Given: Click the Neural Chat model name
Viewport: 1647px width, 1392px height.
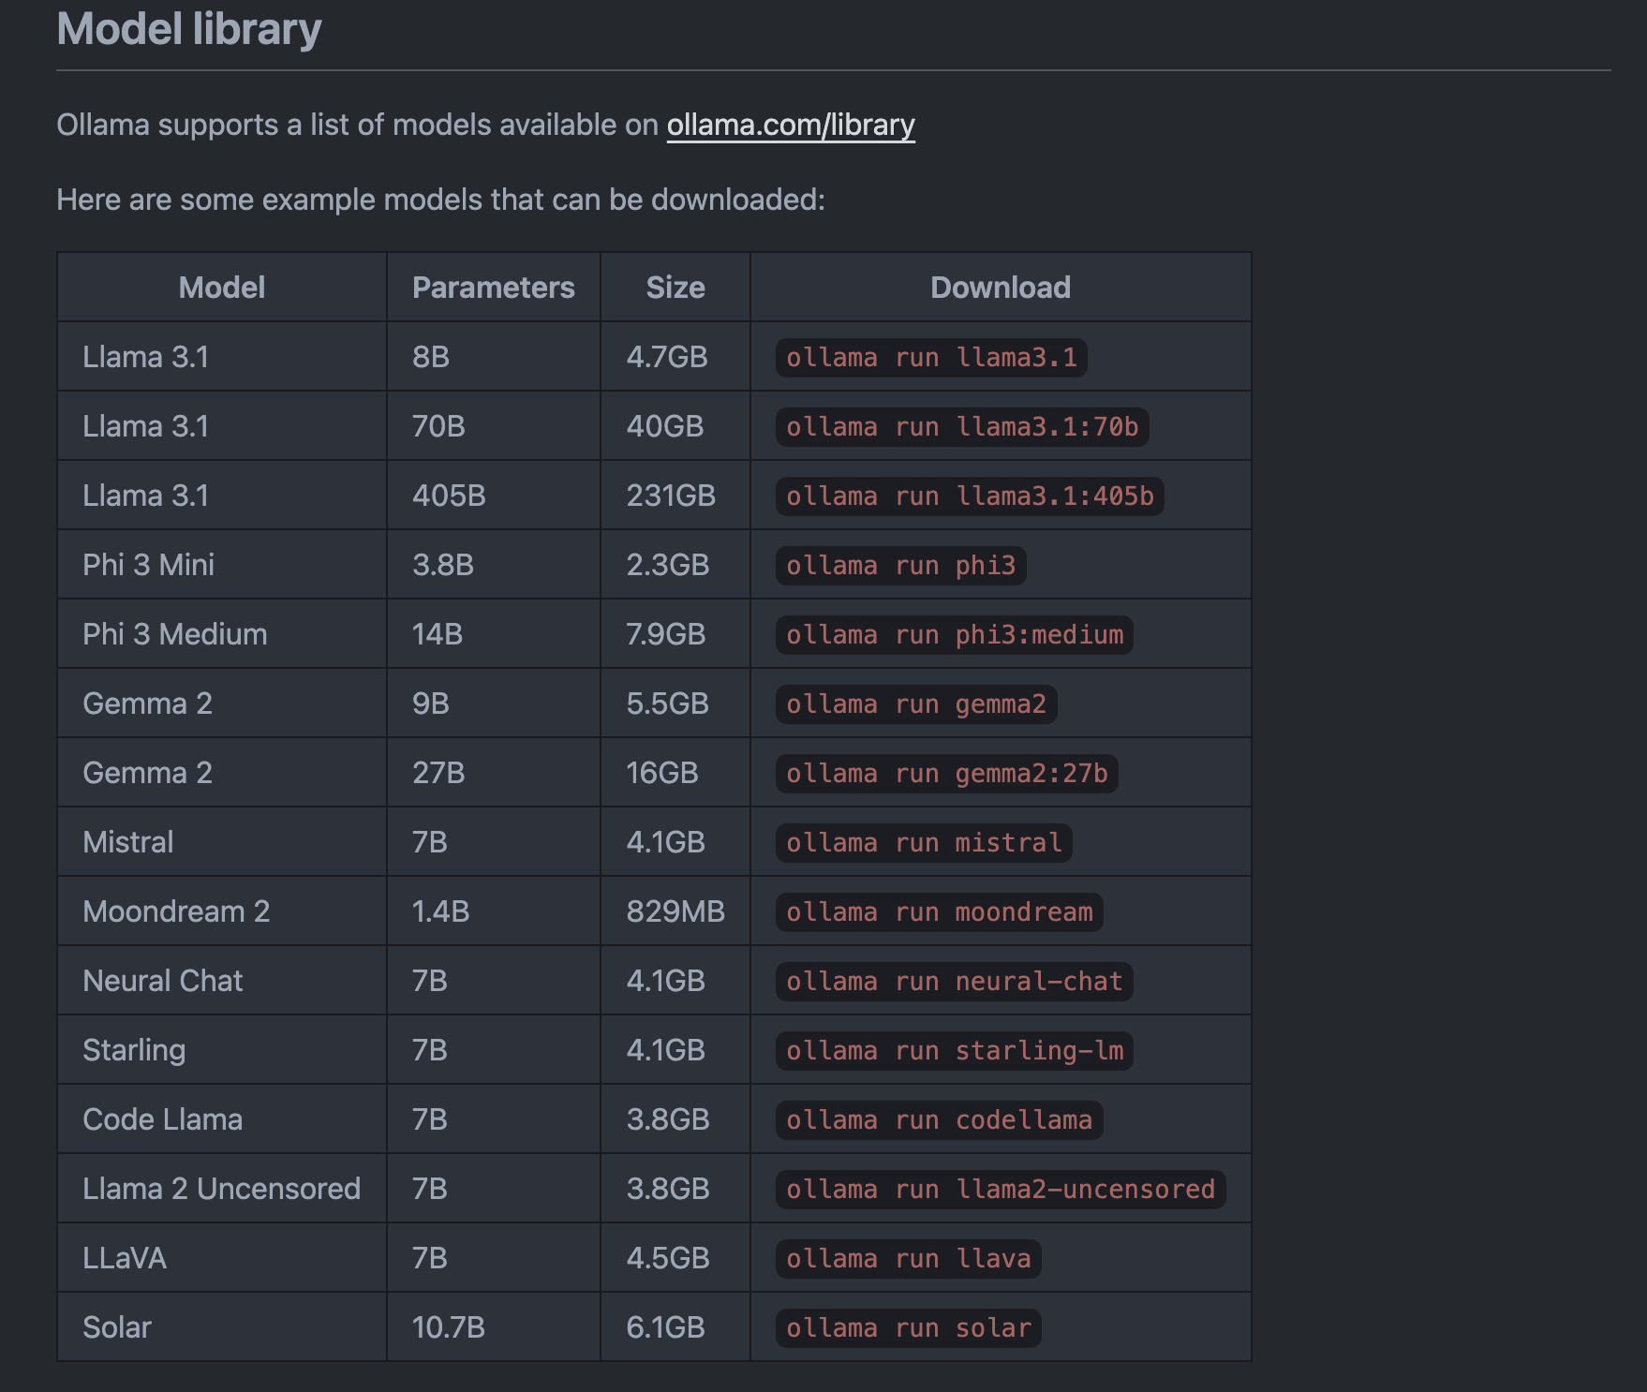Looking at the screenshot, I should pos(163,981).
